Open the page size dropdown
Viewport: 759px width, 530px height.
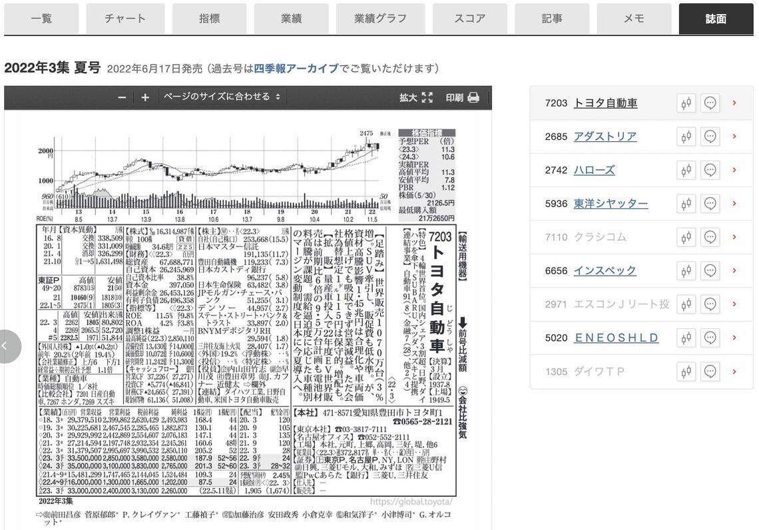coord(222,97)
